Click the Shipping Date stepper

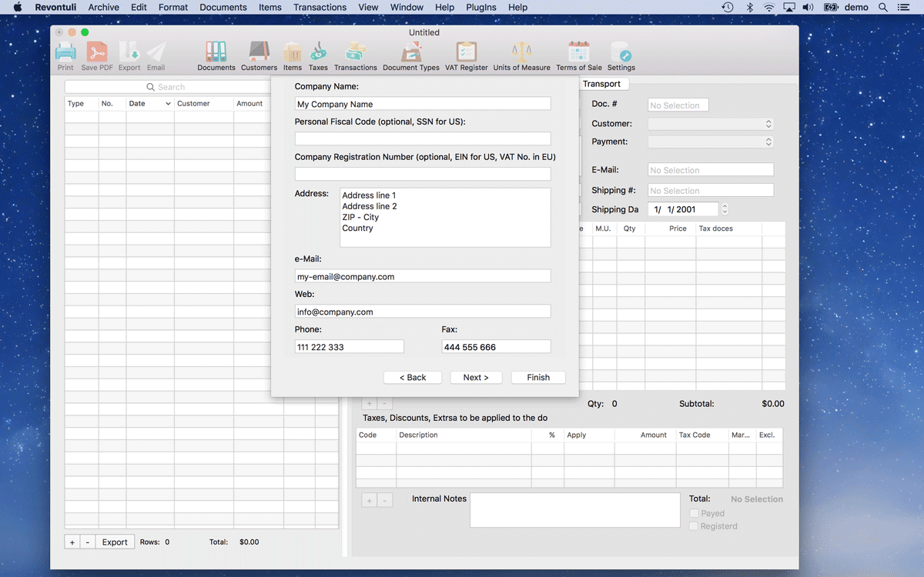[x=725, y=209]
